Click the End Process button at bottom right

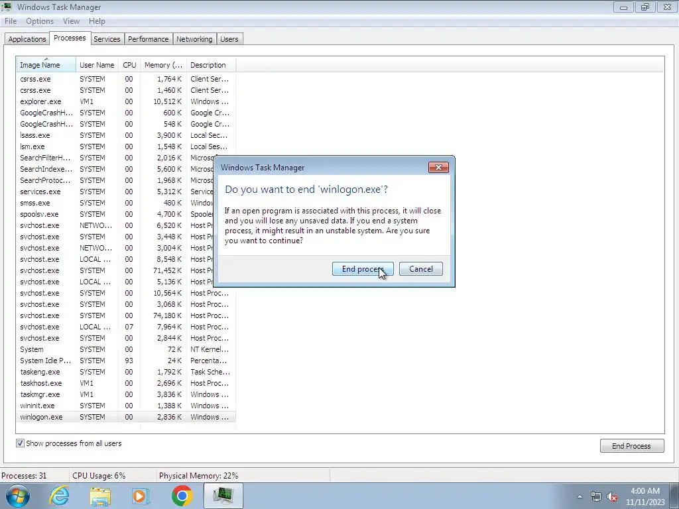[x=632, y=446]
